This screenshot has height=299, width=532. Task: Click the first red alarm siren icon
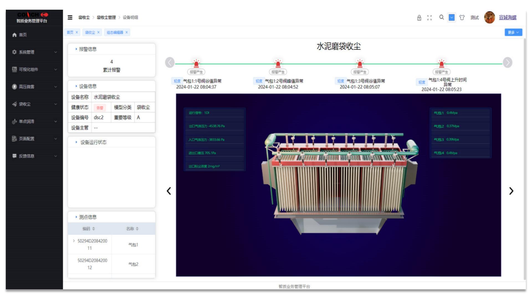[x=196, y=63]
